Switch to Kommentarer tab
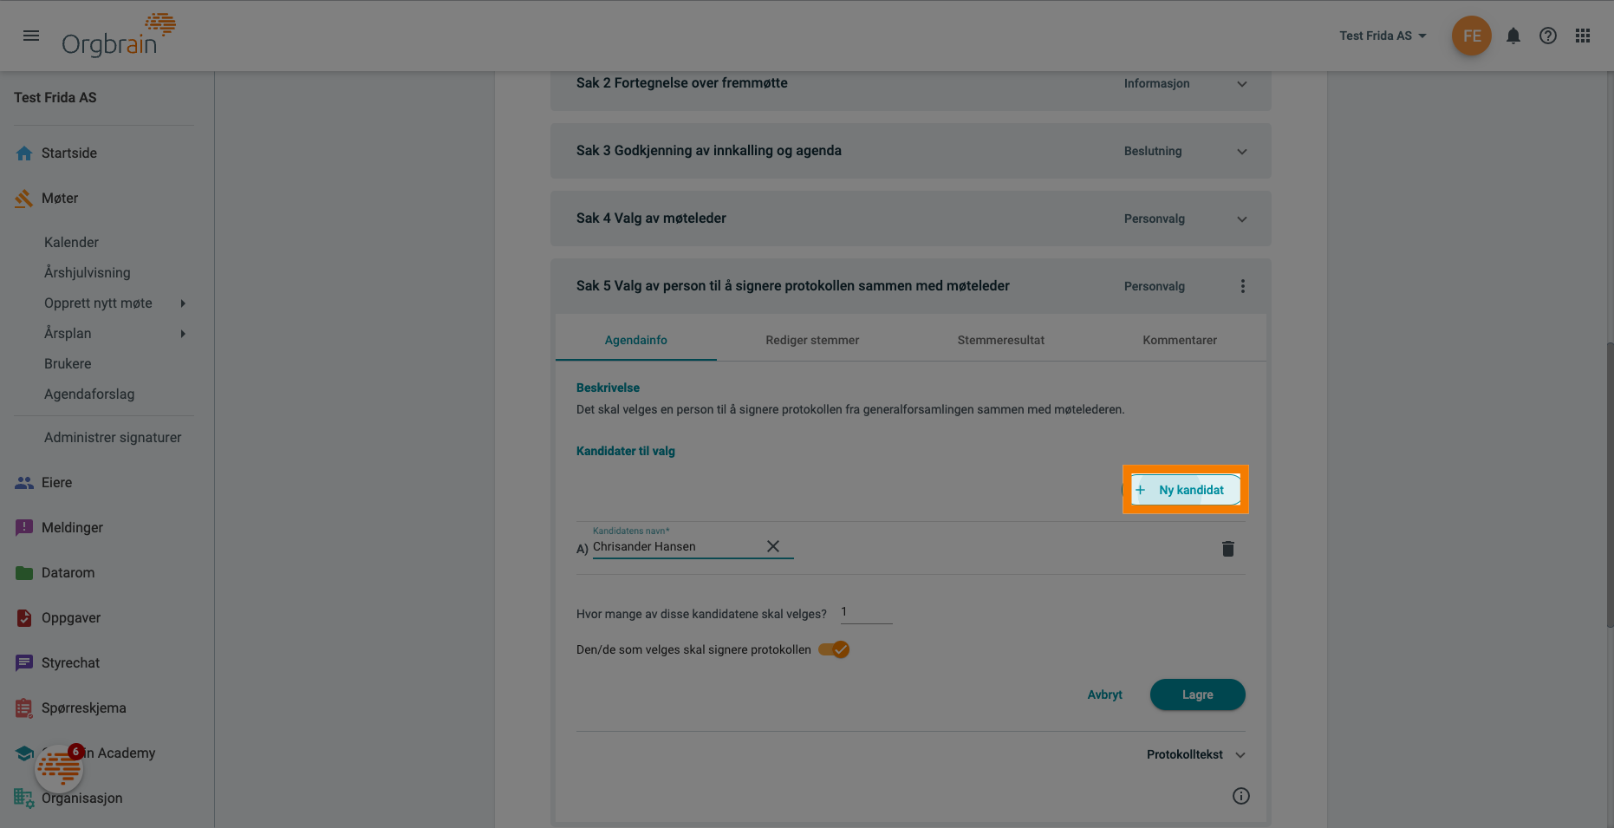The height and width of the screenshot is (828, 1614). (x=1179, y=340)
